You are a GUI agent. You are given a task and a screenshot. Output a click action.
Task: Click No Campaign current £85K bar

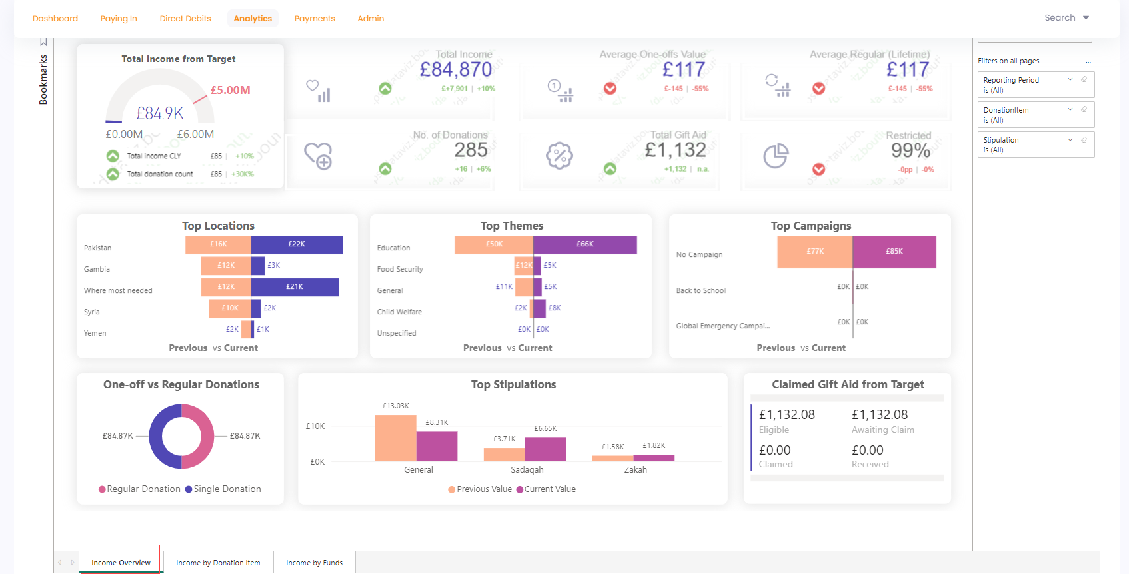point(894,252)
